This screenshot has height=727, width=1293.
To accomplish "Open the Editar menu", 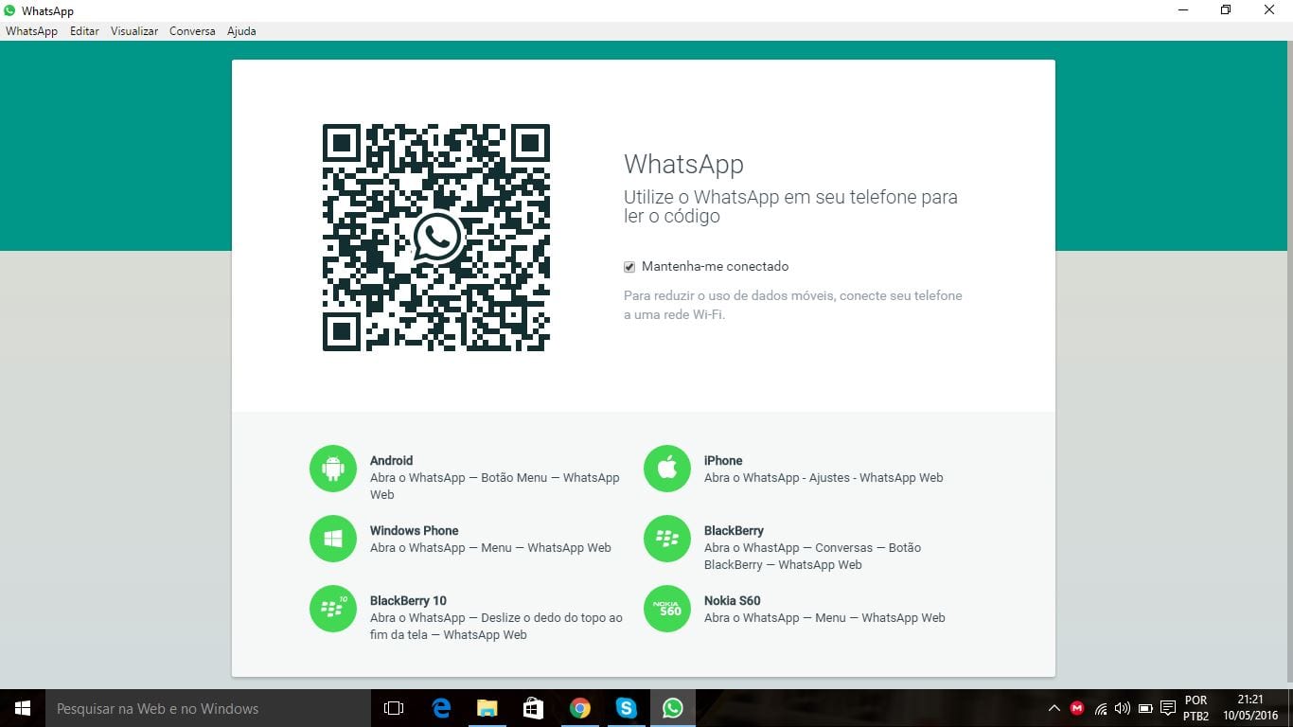I will click(x=84, y=31).
